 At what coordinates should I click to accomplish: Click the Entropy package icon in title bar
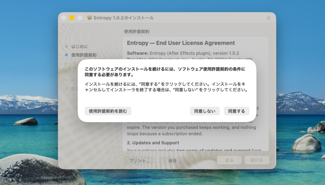point(89,18)
